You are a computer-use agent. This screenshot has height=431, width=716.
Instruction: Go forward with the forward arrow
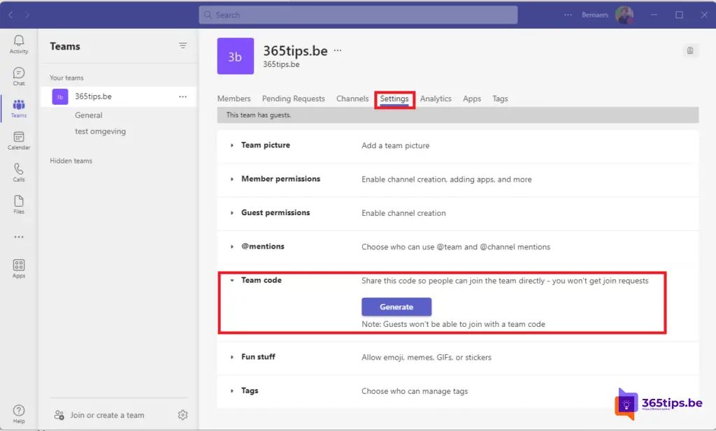click(x=27, y=15)
